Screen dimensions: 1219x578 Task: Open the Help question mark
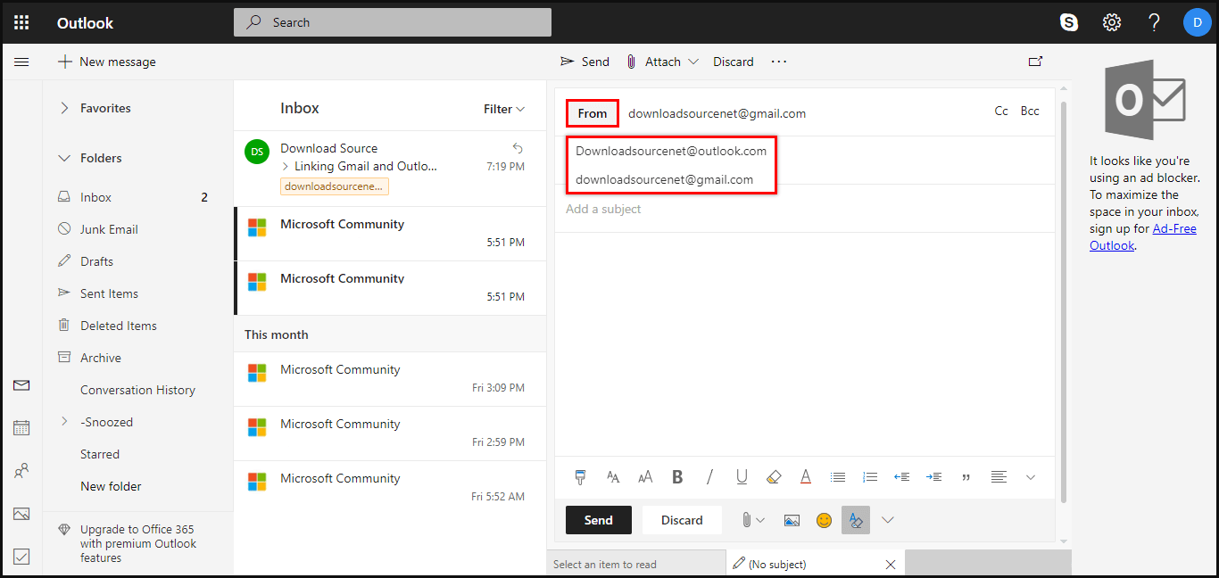(1154, 22)
